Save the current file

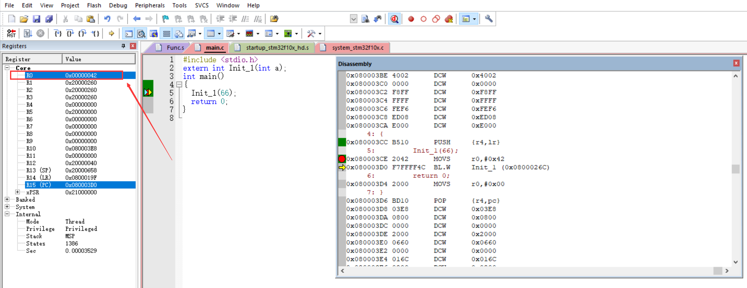coord(37,19)
